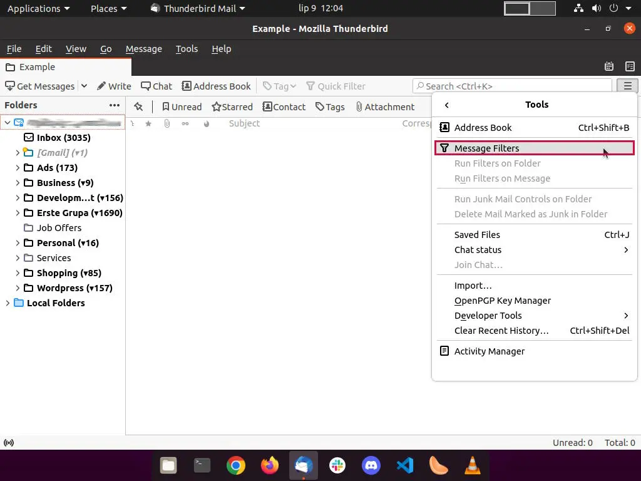Expand the [Gmail] folder
The width and height of the screenshot is (641, 481).
[18, 153]
